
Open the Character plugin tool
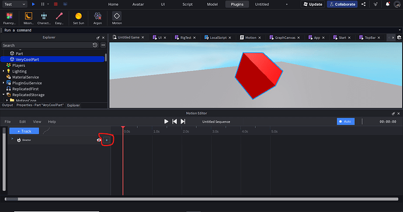tap(44, 18)
